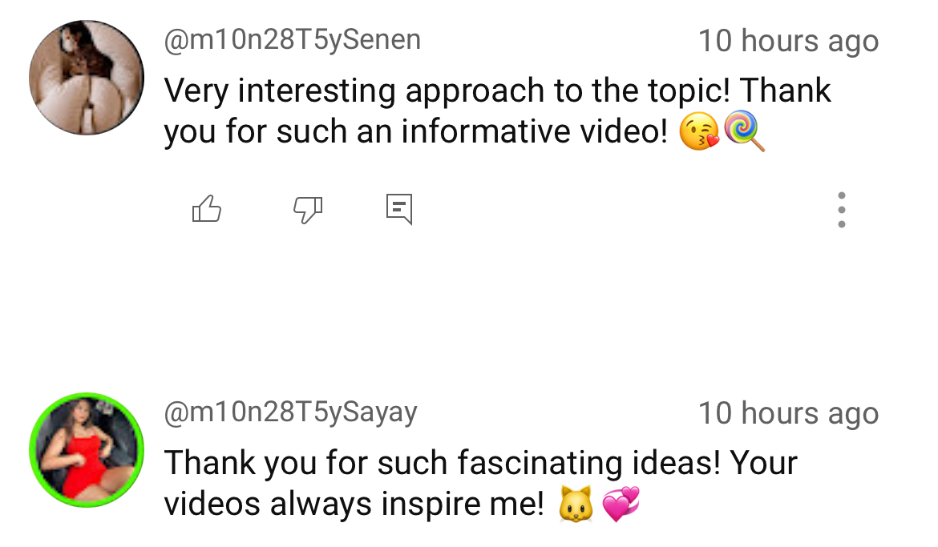Select the 'videos always inspire me!' line
Image resolution: width=938 pixels, height=547 pixels.
click(x=354, y=504)
